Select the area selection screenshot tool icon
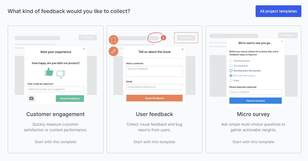This screenshot has height=161, width=308. point(114,39)
